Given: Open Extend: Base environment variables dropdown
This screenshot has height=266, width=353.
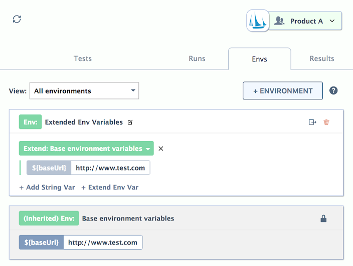Looking at the screenshot, I should click(x=86, y=148).
